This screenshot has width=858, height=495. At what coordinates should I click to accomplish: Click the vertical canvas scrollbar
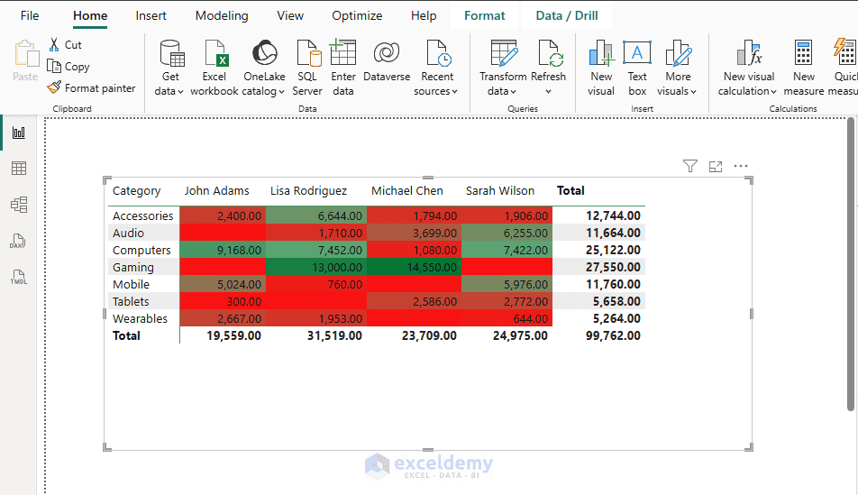[x=851, y=264]
